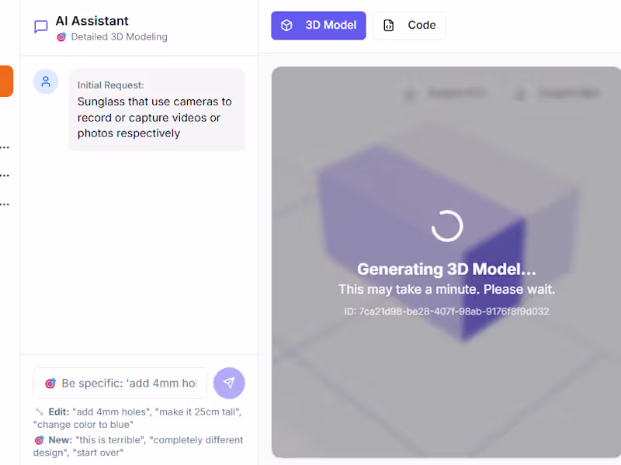Click the AI Assistant chat bubble icon

[x=41, y=28]
